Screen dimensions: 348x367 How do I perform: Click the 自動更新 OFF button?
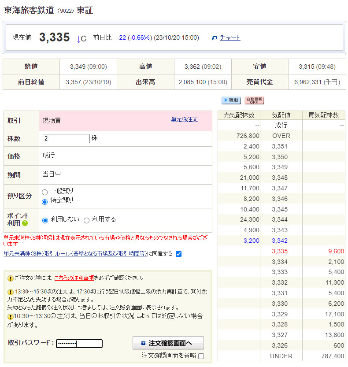[254, 100]
